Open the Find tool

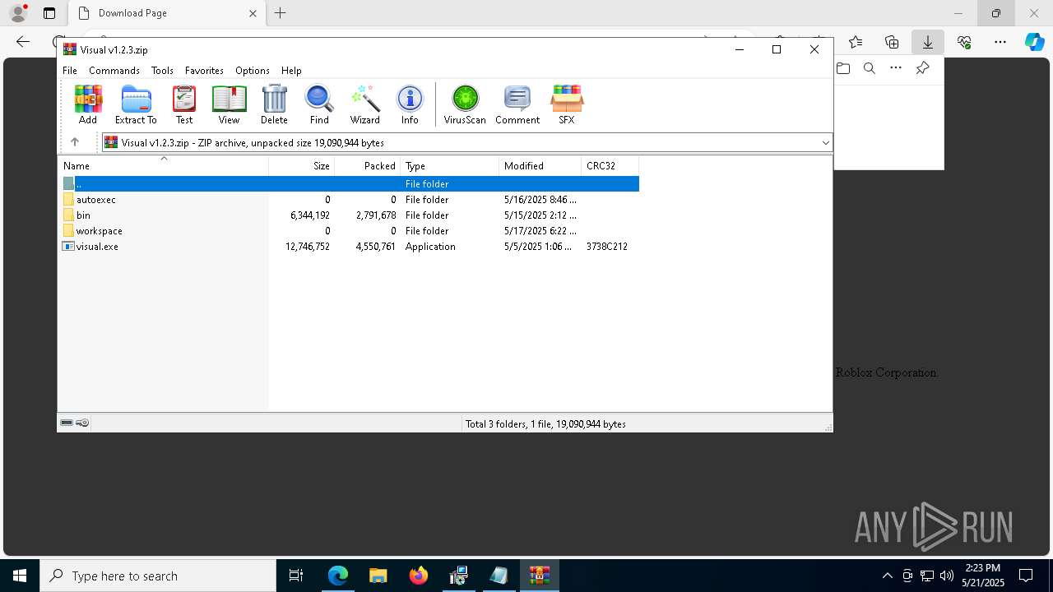(319, 104)
